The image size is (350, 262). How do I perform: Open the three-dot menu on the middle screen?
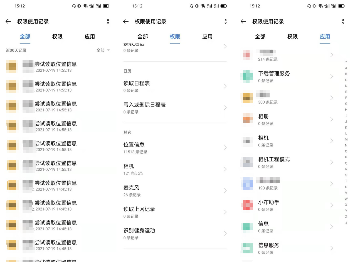pos(225,21)
